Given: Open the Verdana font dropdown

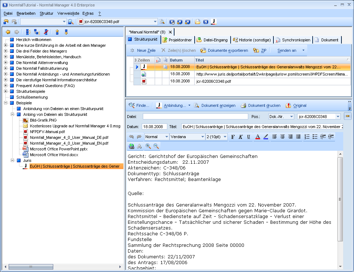Looking at the screenshot, I should point(202,137).
